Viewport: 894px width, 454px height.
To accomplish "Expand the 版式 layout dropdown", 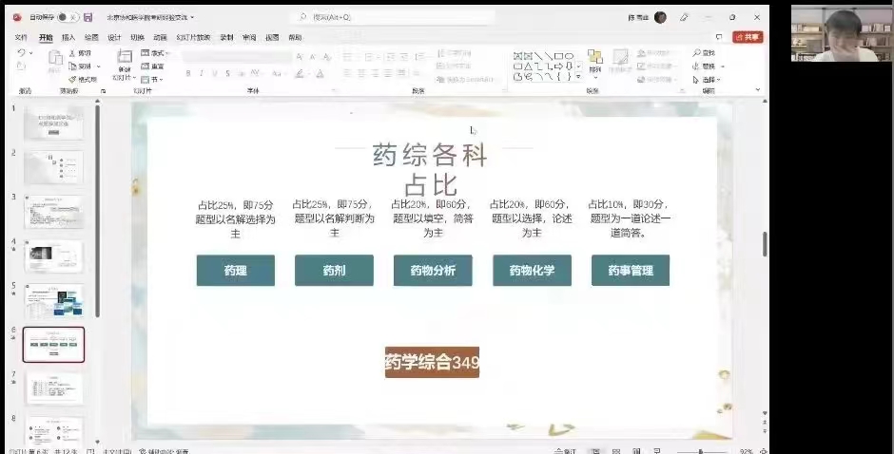I will tap(167, 53).
